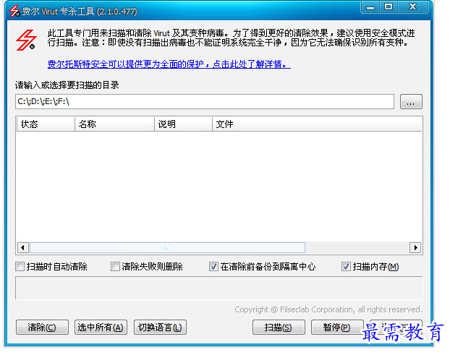The width and height of the screenshot is (450, 355).
Task: Click the 选中所有(A) button
Action: pyautogui.click(x=101, y=328)
